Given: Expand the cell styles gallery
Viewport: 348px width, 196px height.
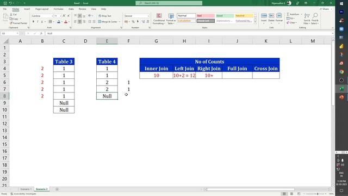Looking at the screenshot, I should point(255,22).
